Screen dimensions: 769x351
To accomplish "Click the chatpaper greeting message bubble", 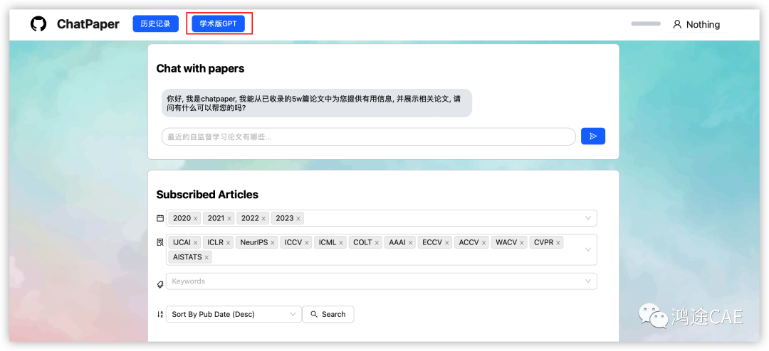I will point(317,103).
